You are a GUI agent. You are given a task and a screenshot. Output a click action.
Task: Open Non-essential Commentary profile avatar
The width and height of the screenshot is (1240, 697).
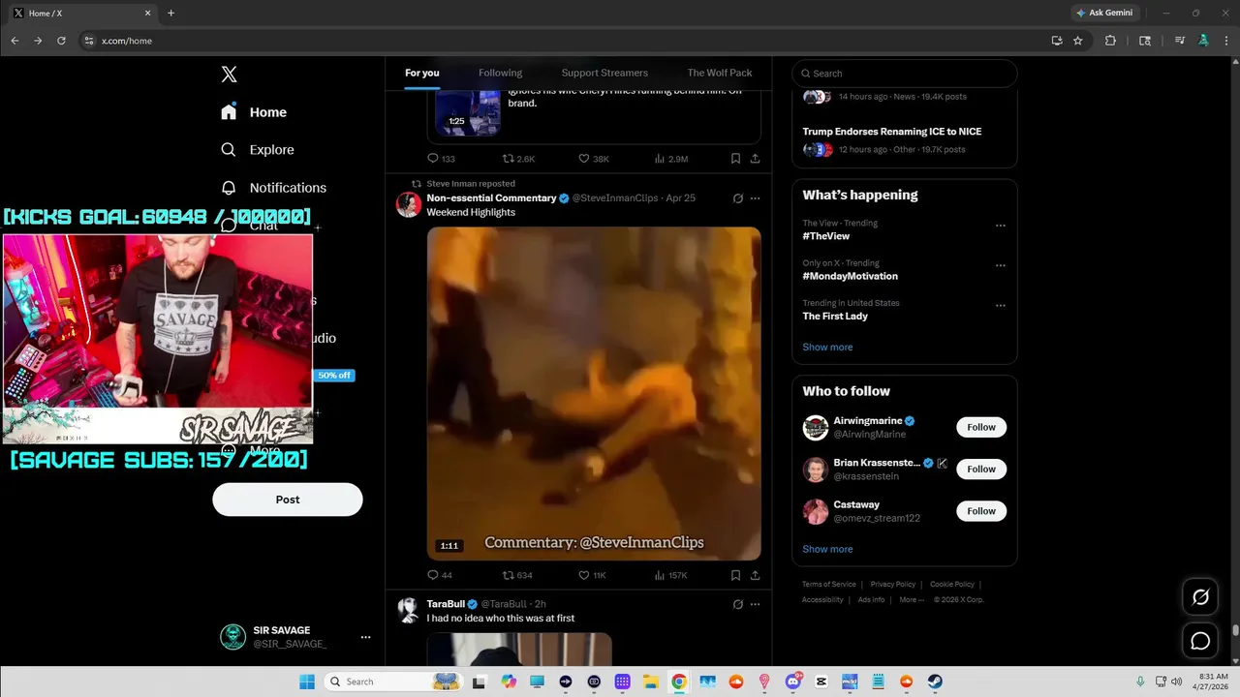pos(409,204)
